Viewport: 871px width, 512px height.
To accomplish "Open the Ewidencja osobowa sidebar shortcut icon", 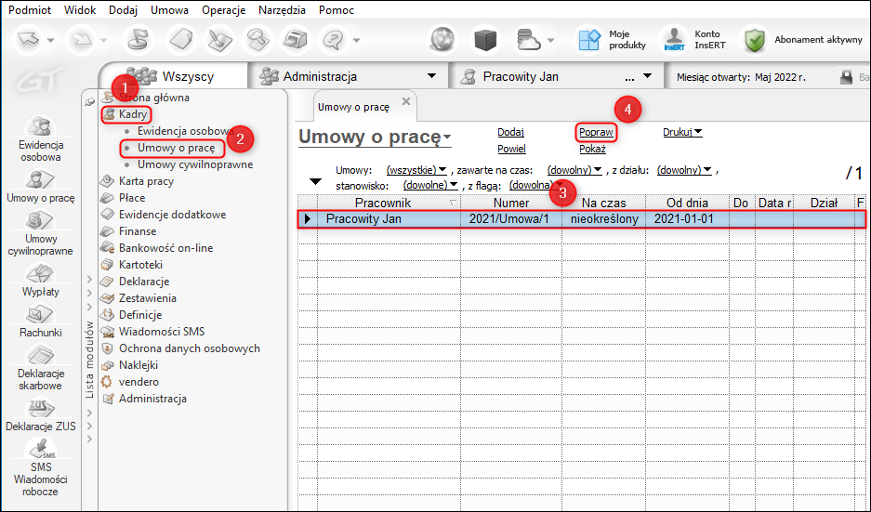I will click(40, 126).
